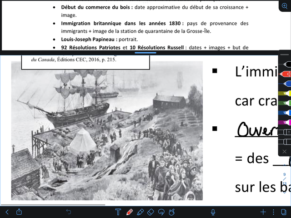This screenshot has height=218, width=291.
Task: Select the Text tool
Action: click(x=118, y=212)
